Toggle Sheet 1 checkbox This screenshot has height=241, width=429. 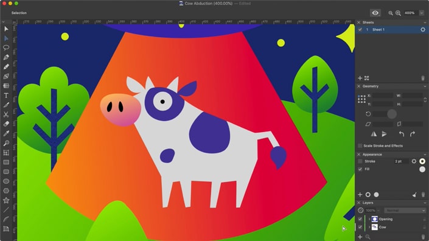click(360, 30)
